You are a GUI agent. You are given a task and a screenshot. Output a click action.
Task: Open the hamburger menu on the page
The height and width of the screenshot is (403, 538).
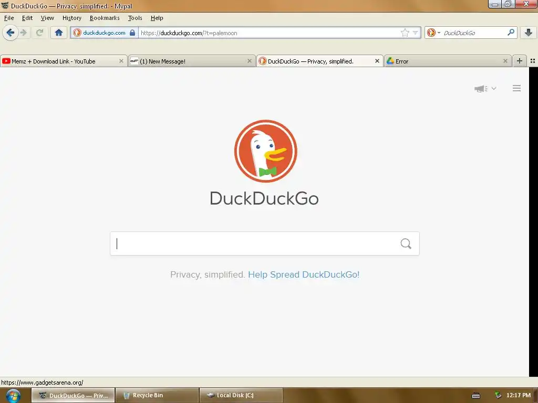(517, 88)
